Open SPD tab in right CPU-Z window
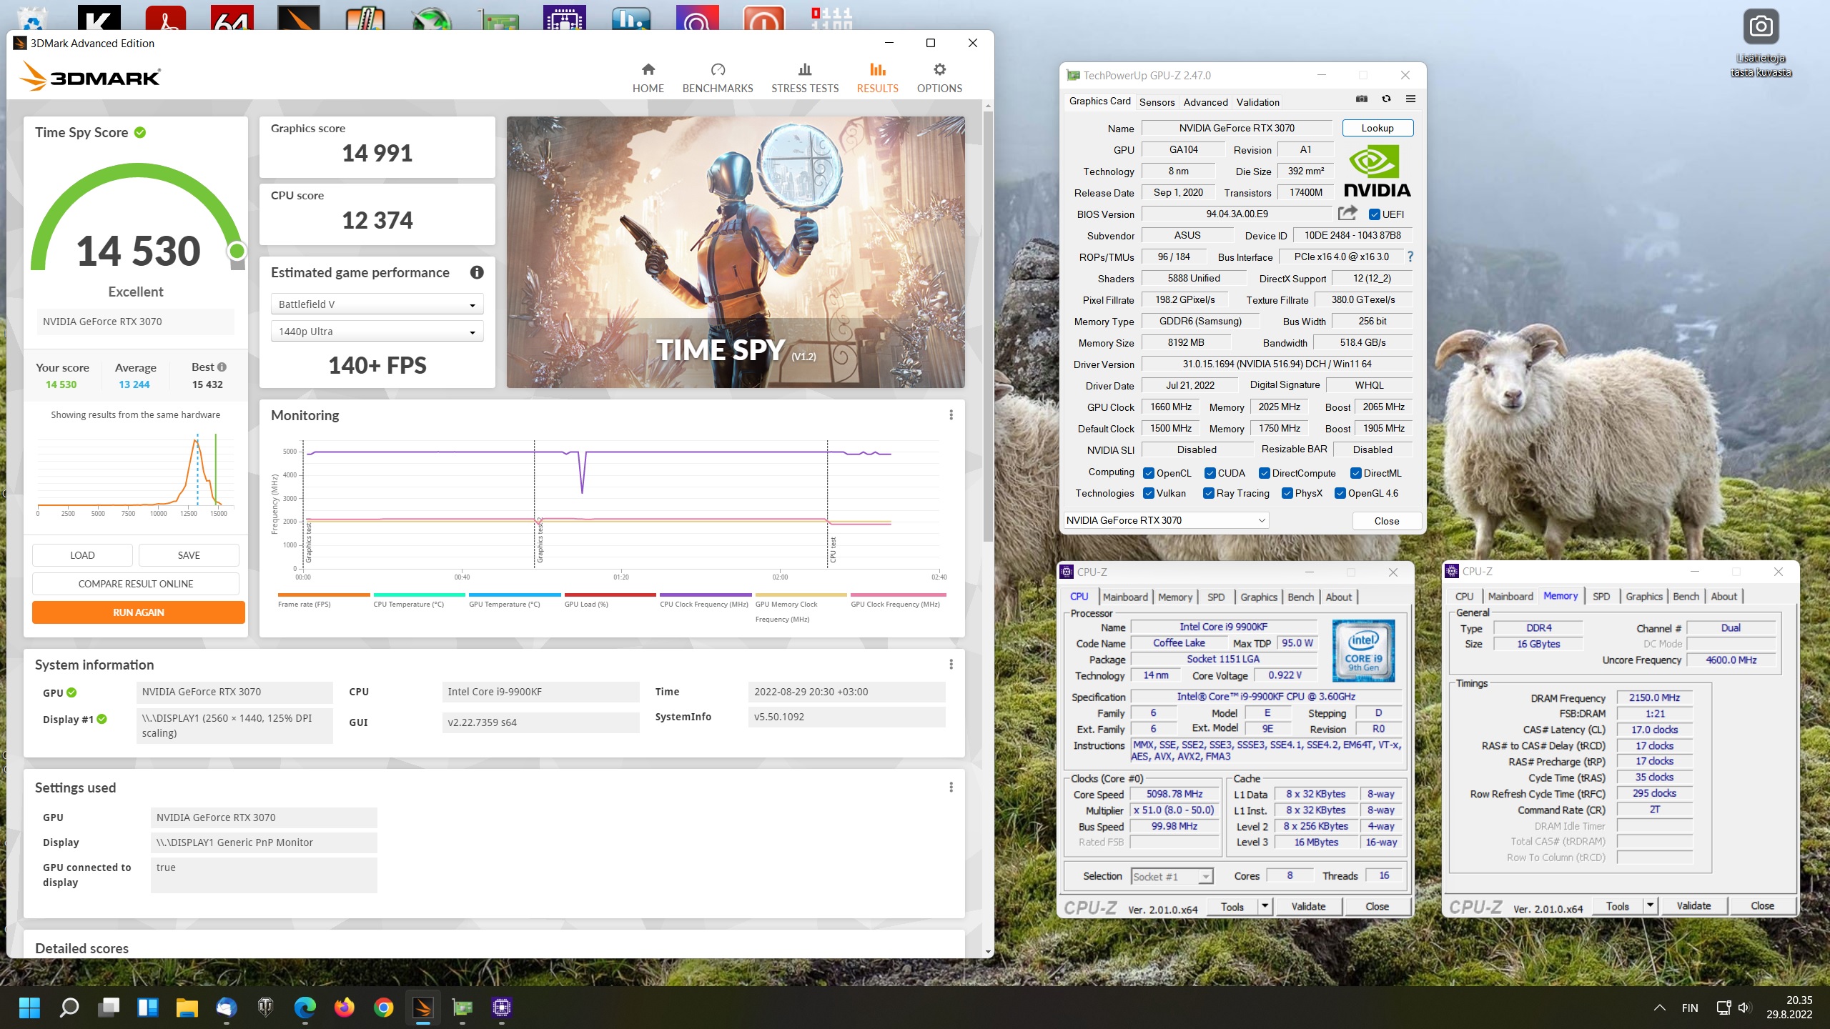Screen dimensions: 1830x1029 click(x=1601, y=597)
